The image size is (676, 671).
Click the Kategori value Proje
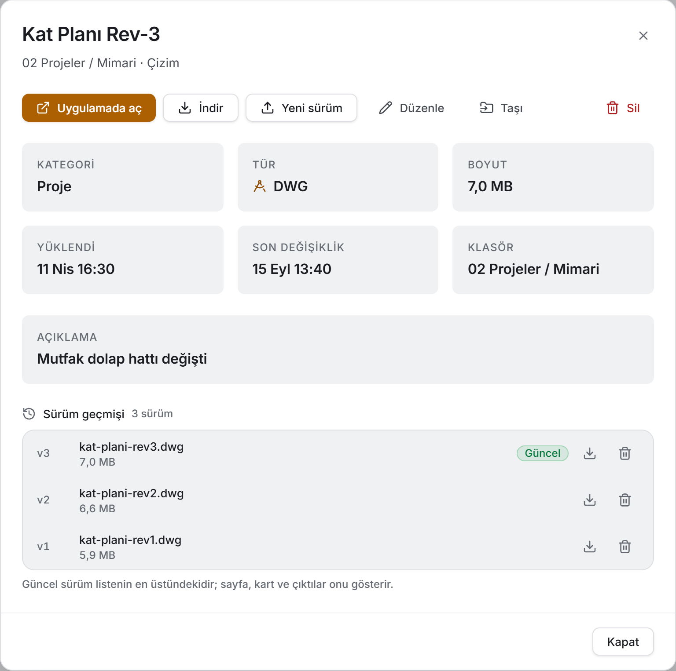pyautogui.click(x=54, y=186)
